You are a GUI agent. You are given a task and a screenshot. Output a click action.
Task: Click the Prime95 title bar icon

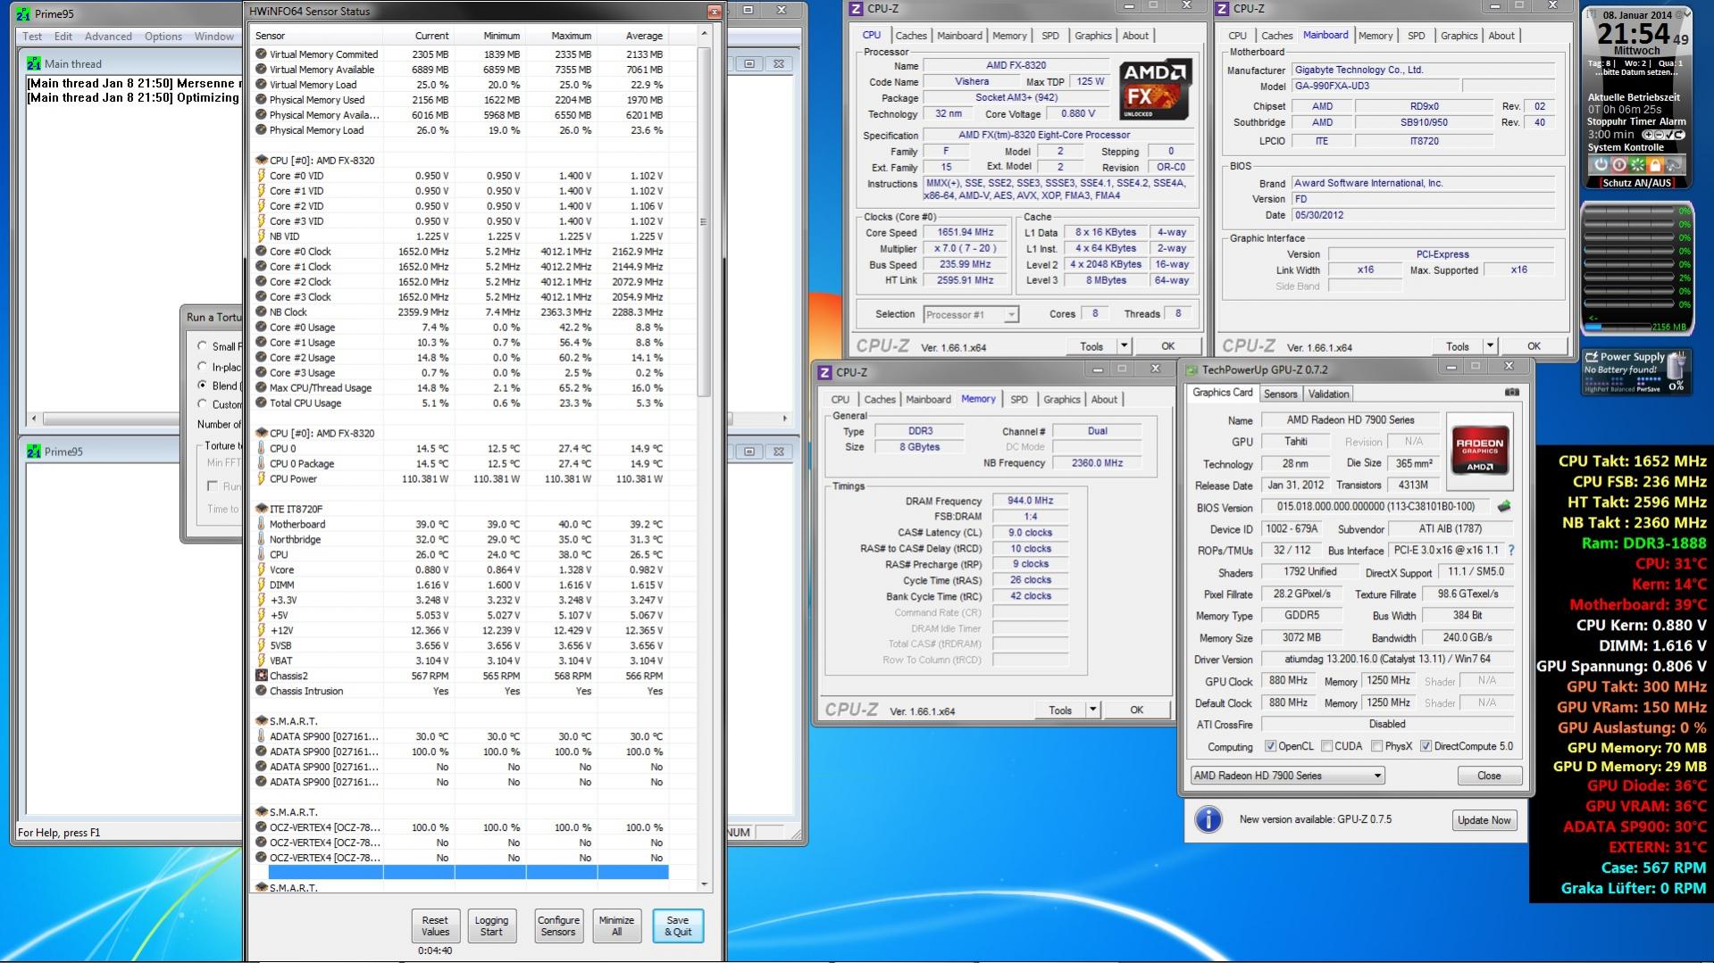click(23, 13)
